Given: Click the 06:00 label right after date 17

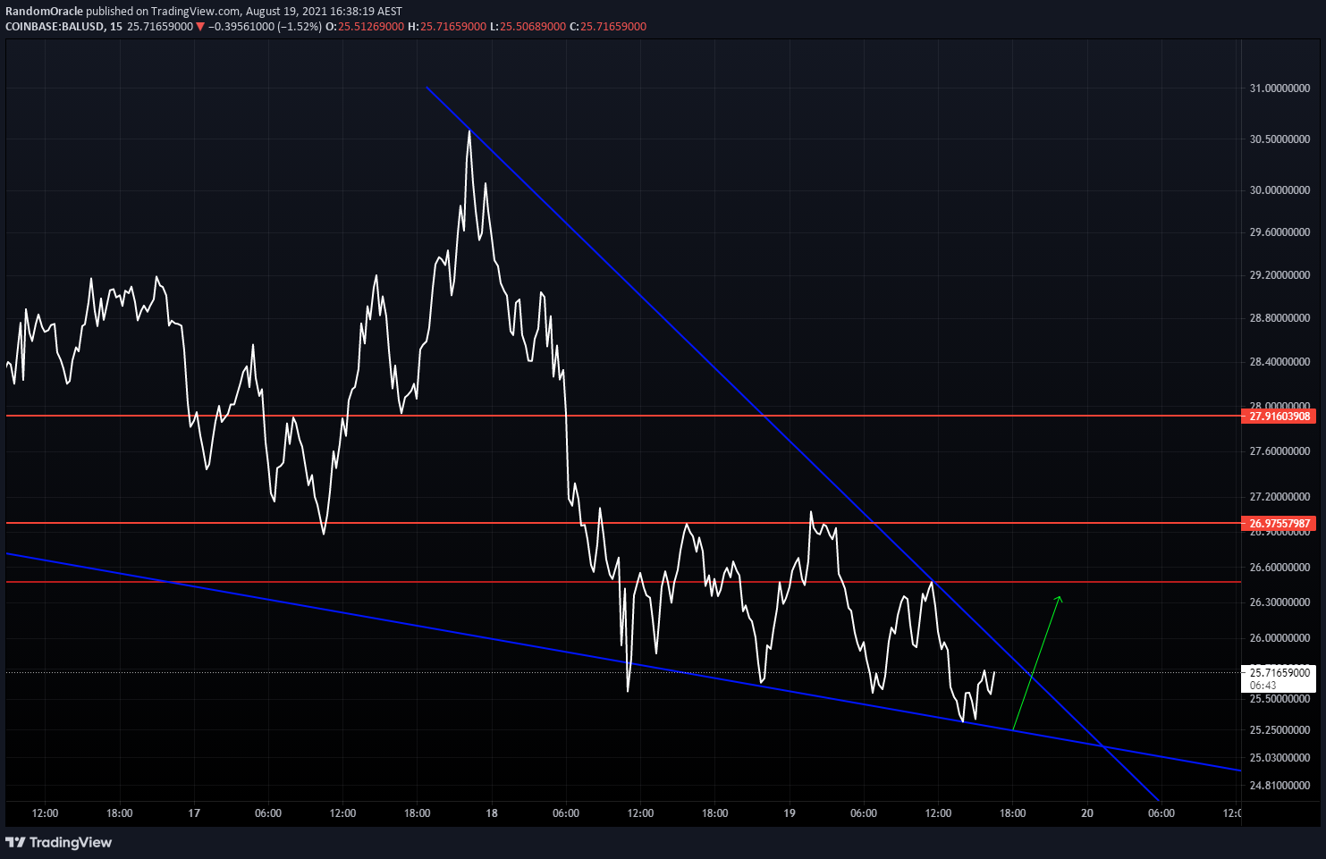Looking at the screenshot, I should click(x=268, y=813).
